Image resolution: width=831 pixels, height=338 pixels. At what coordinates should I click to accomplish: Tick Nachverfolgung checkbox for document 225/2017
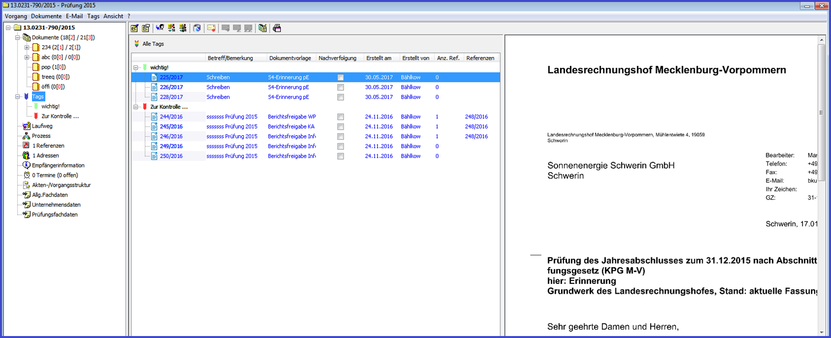pyautogui.click(x=340, y=78)
